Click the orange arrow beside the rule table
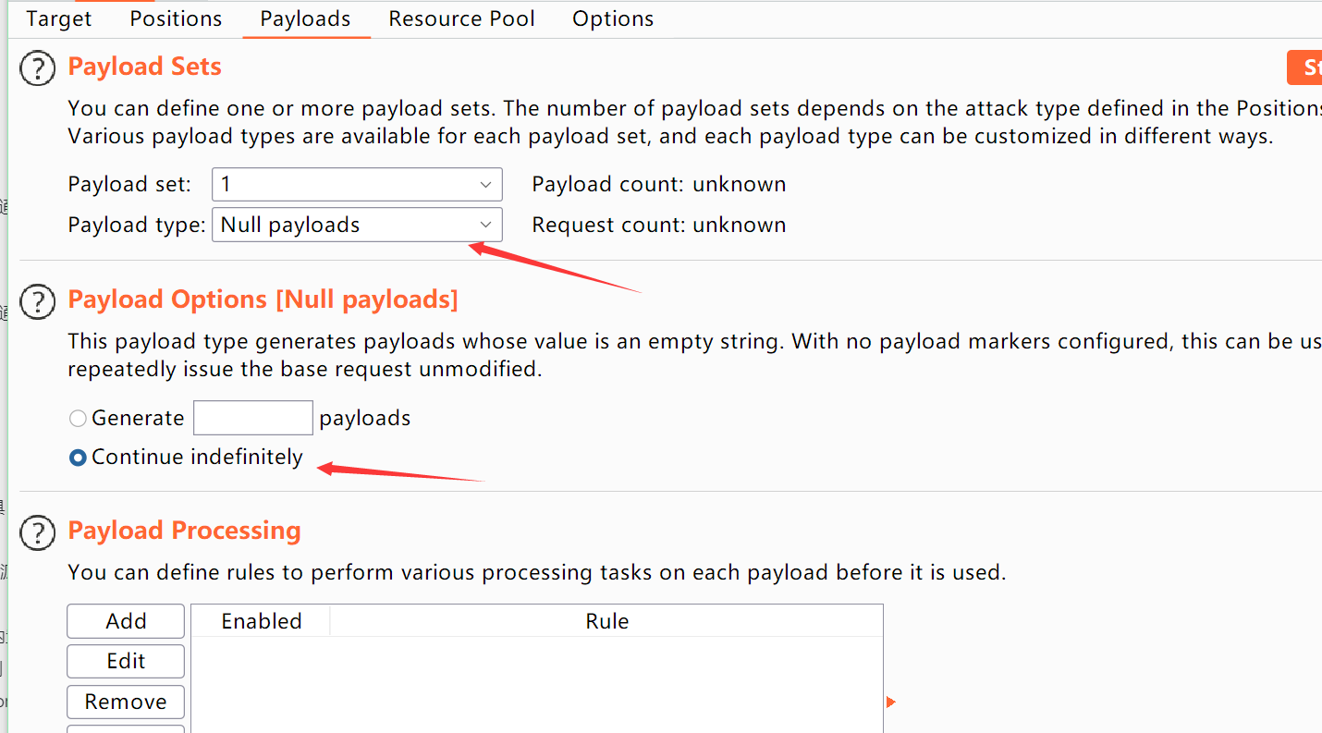The image size is (1322, 733). [x=890, y=702]
